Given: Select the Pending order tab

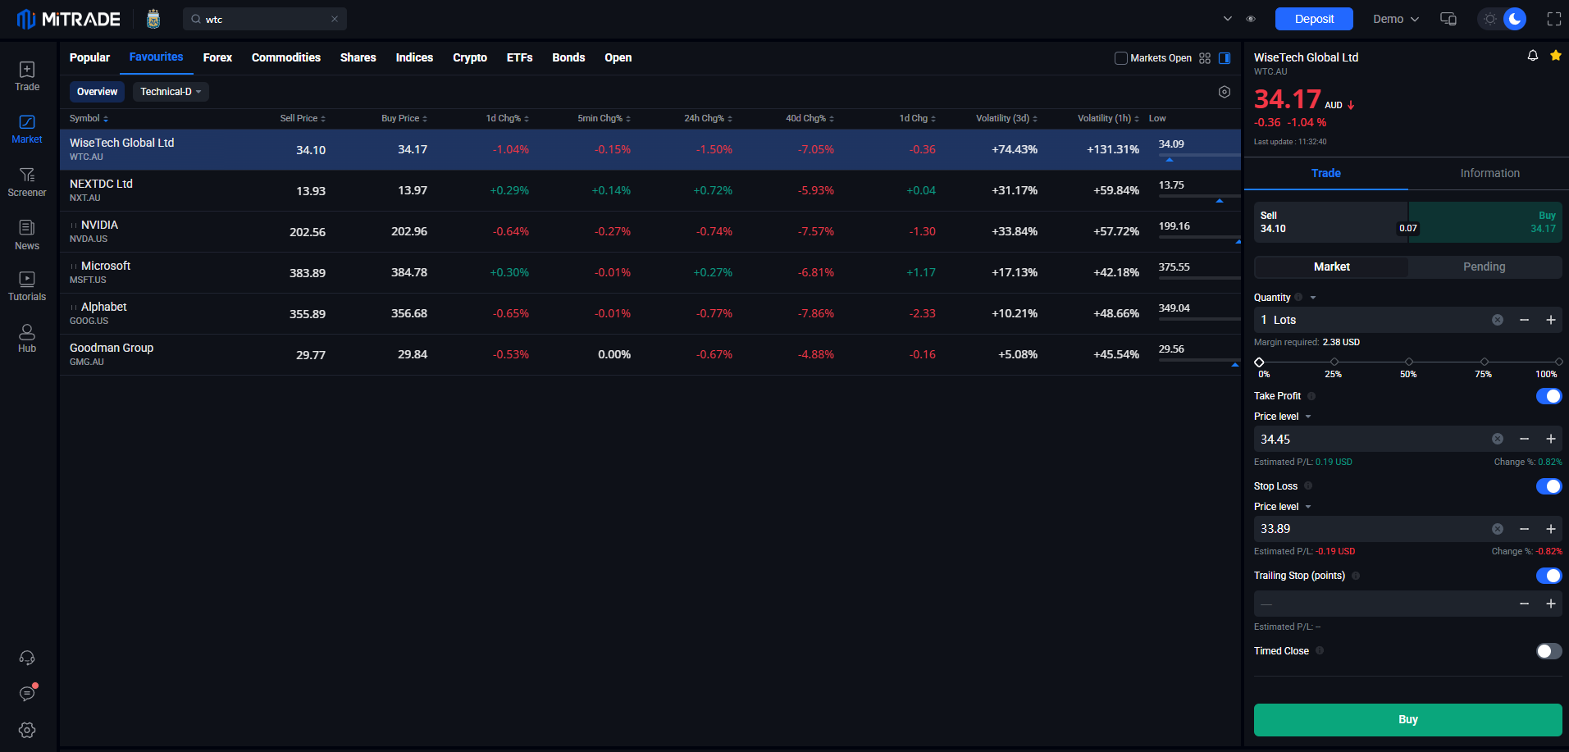Looking at the screenshot, I should pos(1485,267).
